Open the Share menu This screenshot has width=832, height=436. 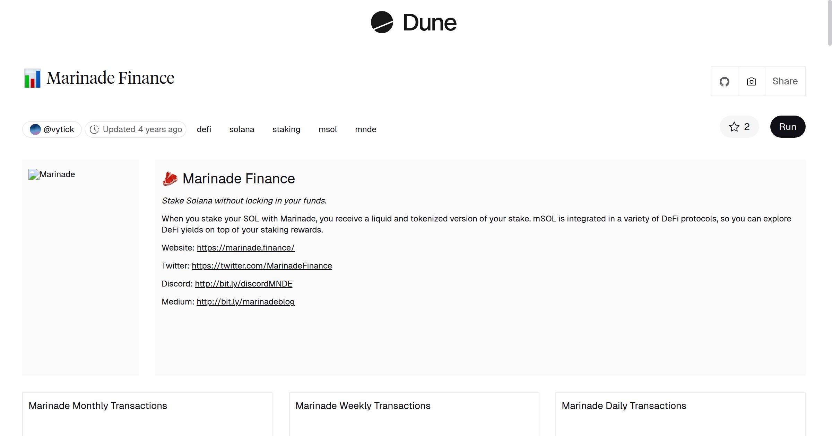point(785,81)
